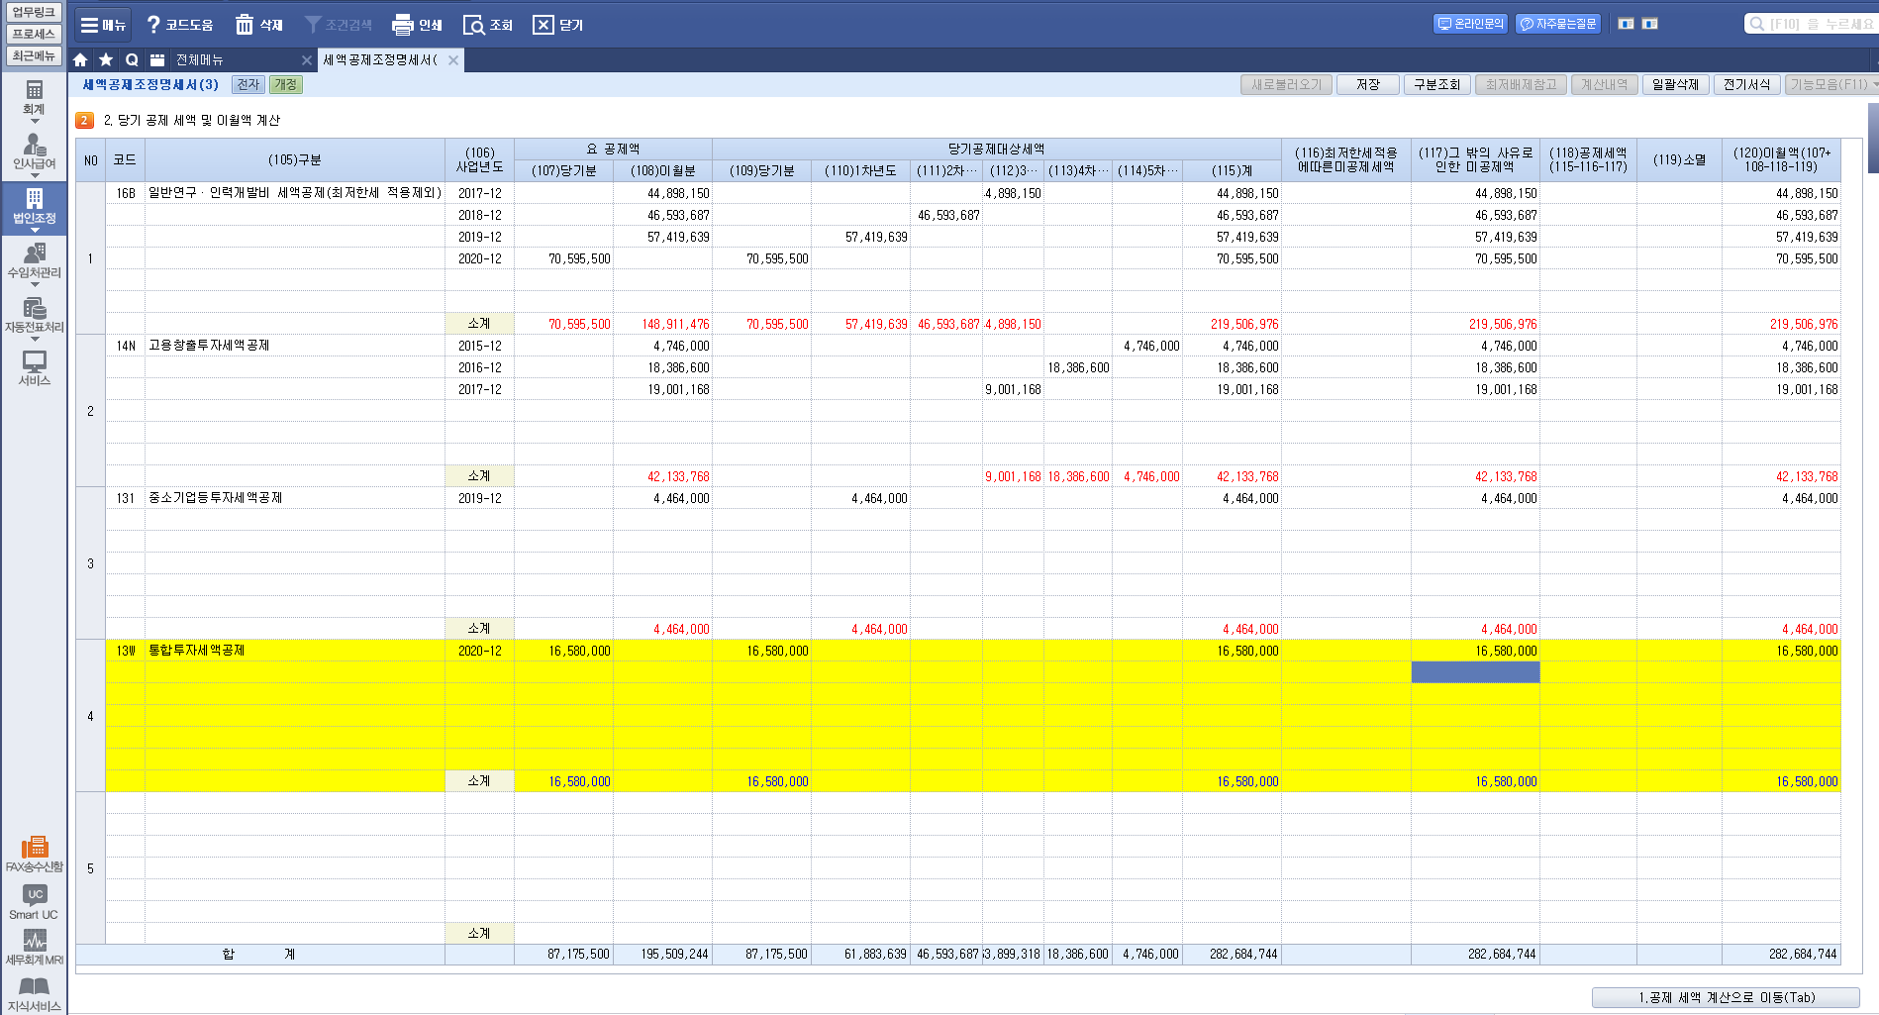Open the 자동전표처리 sidebar module
Screen dimensions: 1879x1015
(34, 317)
